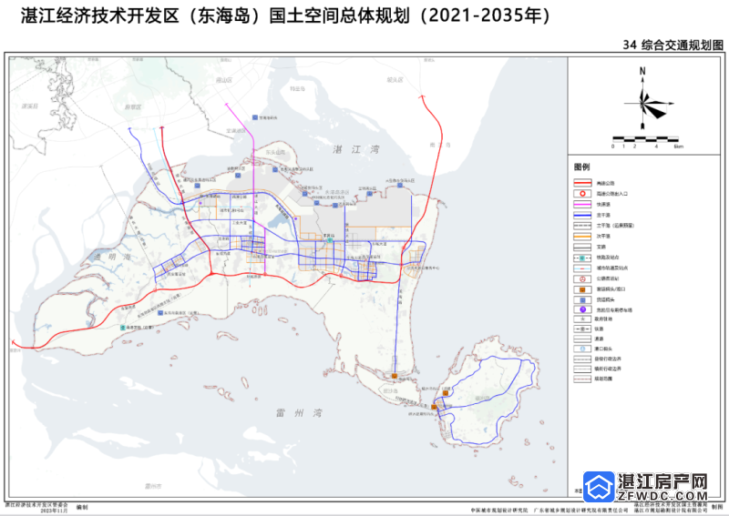Click the magenta expressway arrow tip

click(226, 105)
